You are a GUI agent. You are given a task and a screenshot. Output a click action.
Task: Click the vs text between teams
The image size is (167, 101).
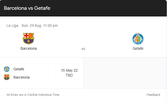[83, 49]
